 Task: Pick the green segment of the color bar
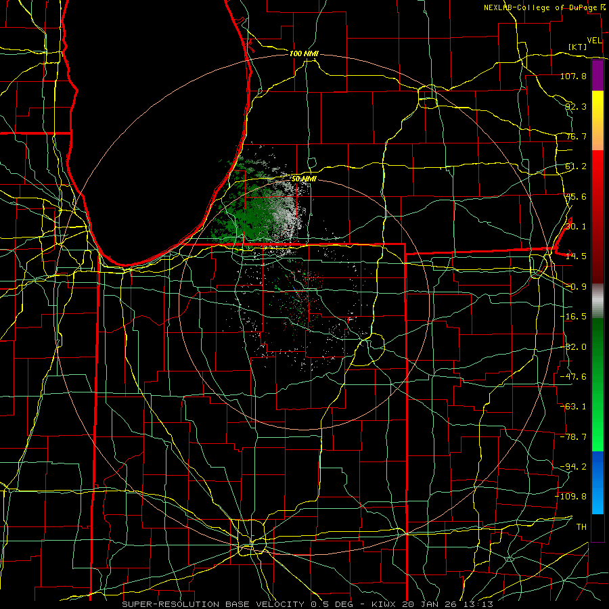(597, 384)
